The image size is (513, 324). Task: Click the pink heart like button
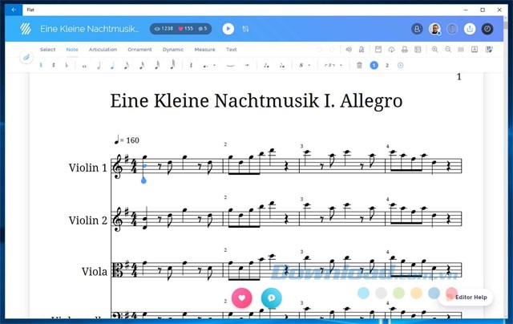[242, 298]
